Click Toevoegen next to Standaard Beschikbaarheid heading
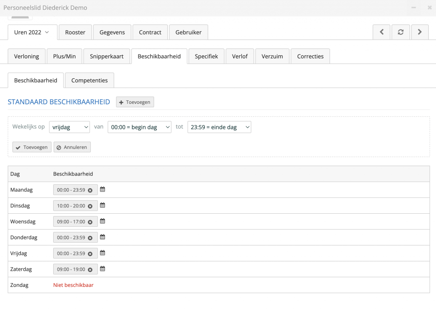Image resolution: width=436 pixels, height=315 pixels. (x=135, y=102)
